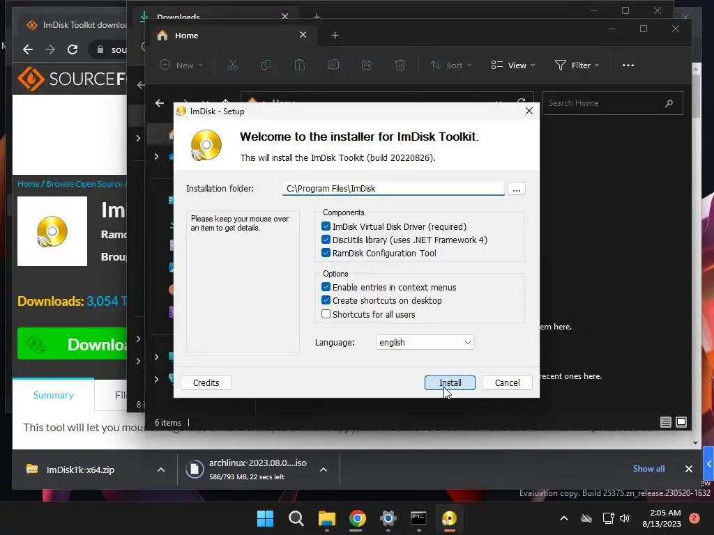Open volume control in system tray
Image resolution: width=714 pixels, height=535 pixels.
click(624, 518)
